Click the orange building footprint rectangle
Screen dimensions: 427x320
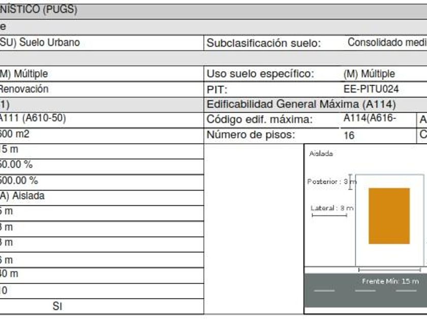(389, 216)
